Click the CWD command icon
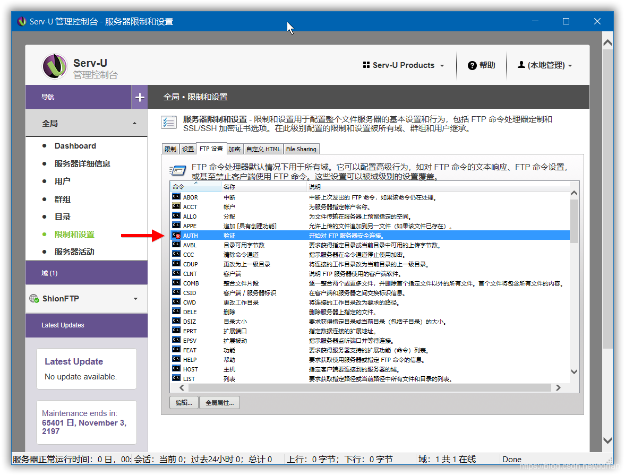 pyautogui.click(x=176, y=302)
